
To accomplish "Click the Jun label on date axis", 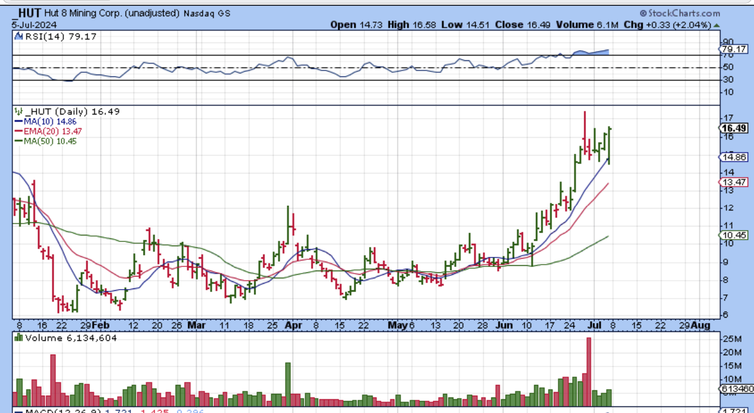I will 504,325.
